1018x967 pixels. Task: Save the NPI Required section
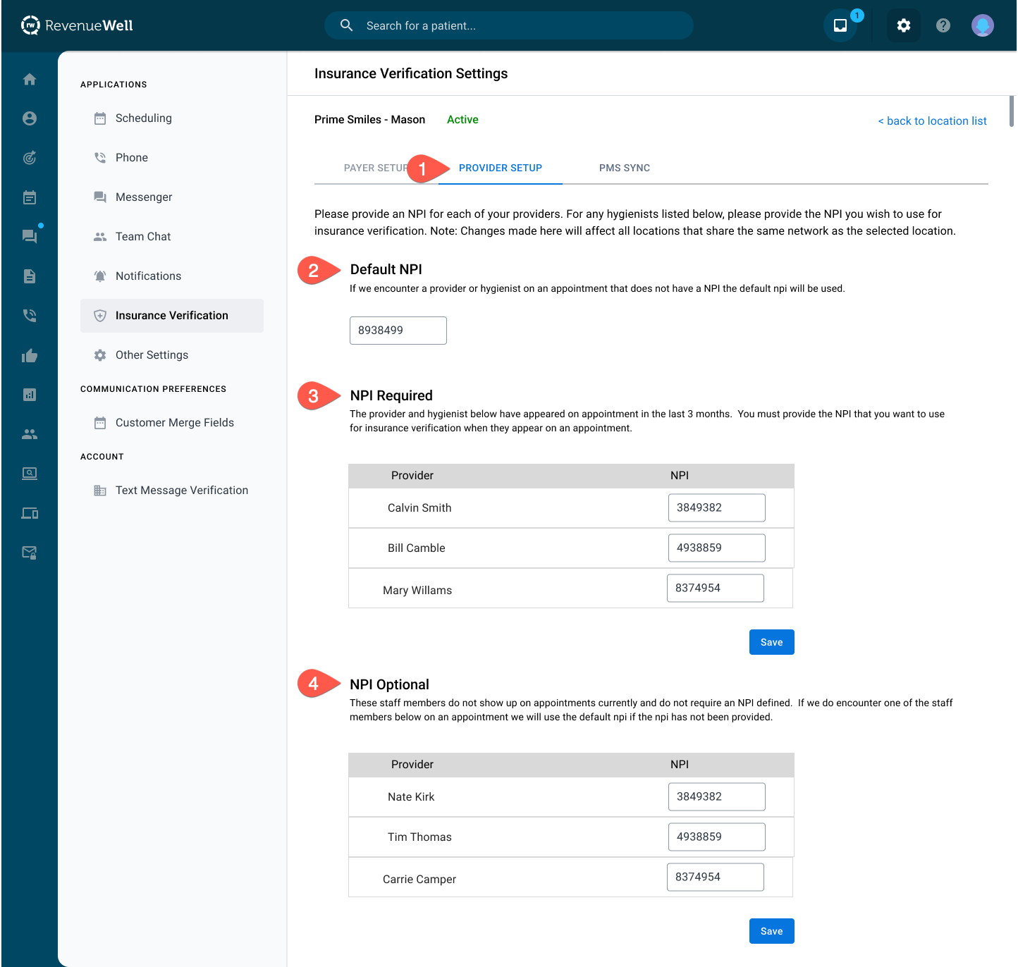pos(772,642)
